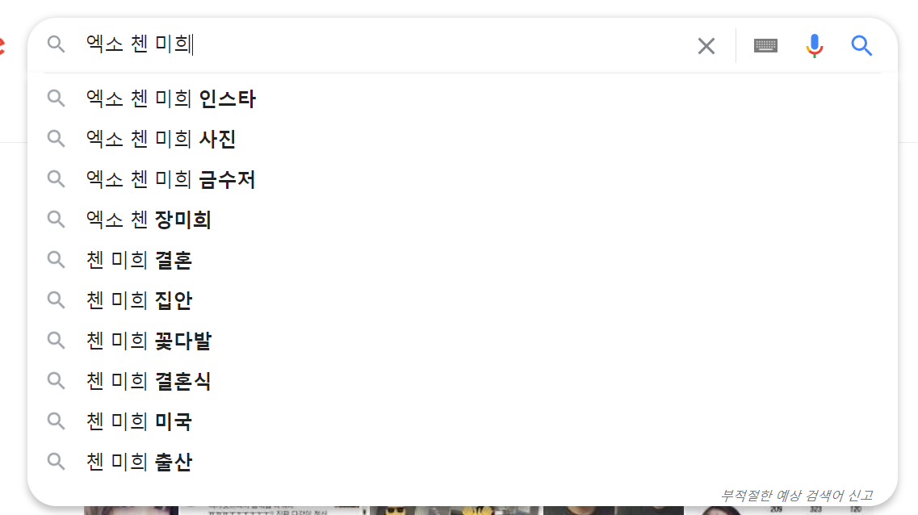Select suggestion 엑소 첸 미희 사진

point(463,139)
